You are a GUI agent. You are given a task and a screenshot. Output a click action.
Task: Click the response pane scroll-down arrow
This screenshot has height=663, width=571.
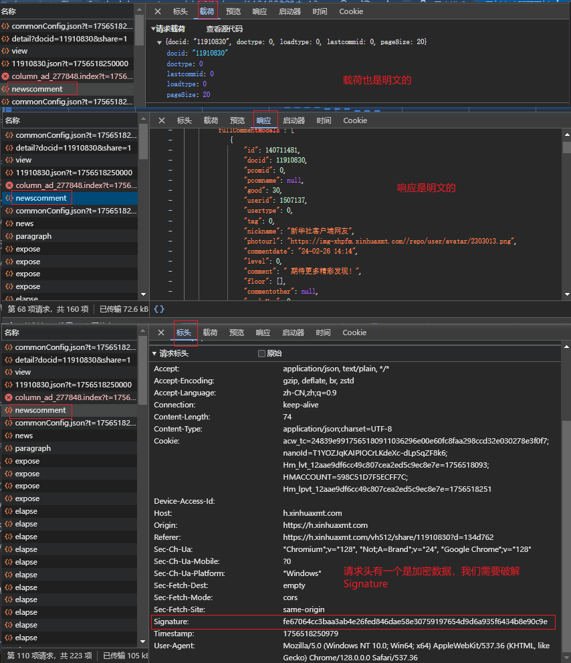click(x=567, y=294)
